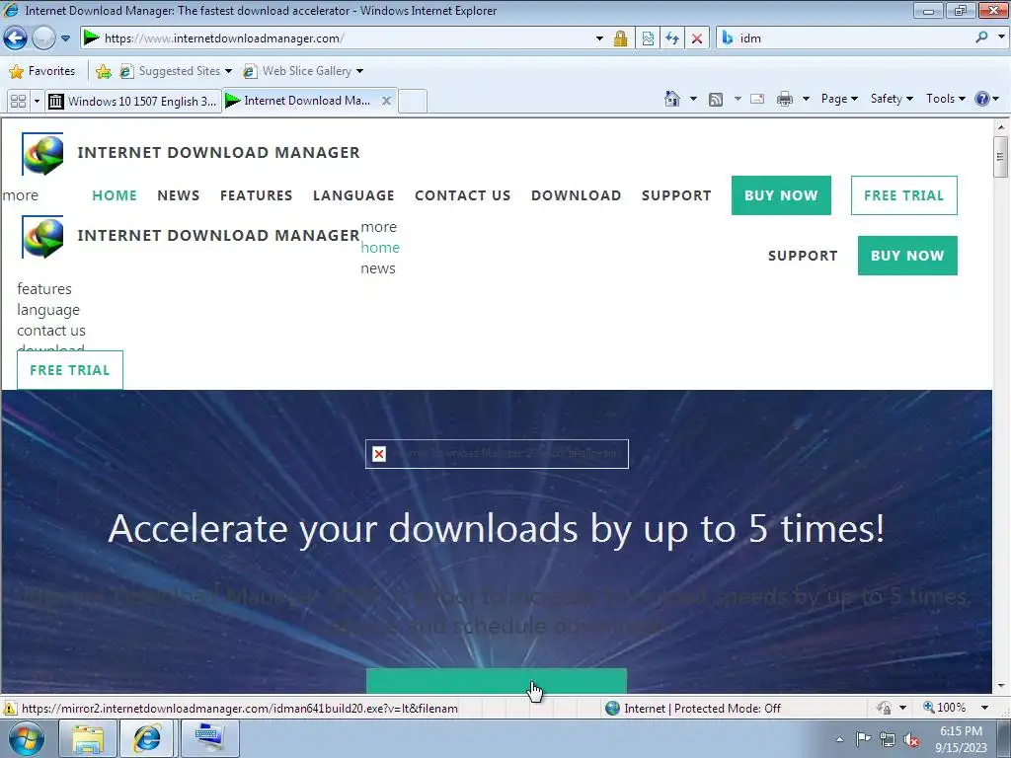Viewport: 1011px width, 758px height.
Task: Open the Safety menu
Action: (892, 99)
